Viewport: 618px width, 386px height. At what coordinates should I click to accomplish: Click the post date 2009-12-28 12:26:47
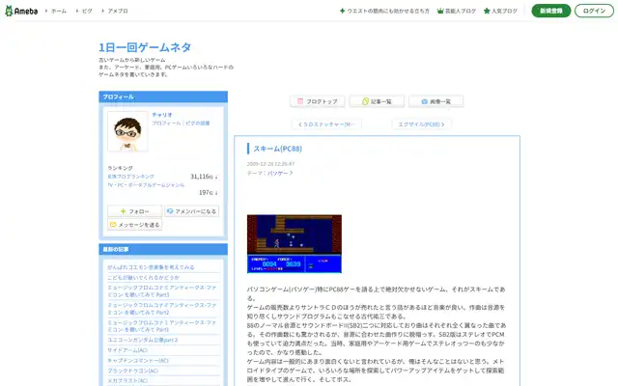270,164
